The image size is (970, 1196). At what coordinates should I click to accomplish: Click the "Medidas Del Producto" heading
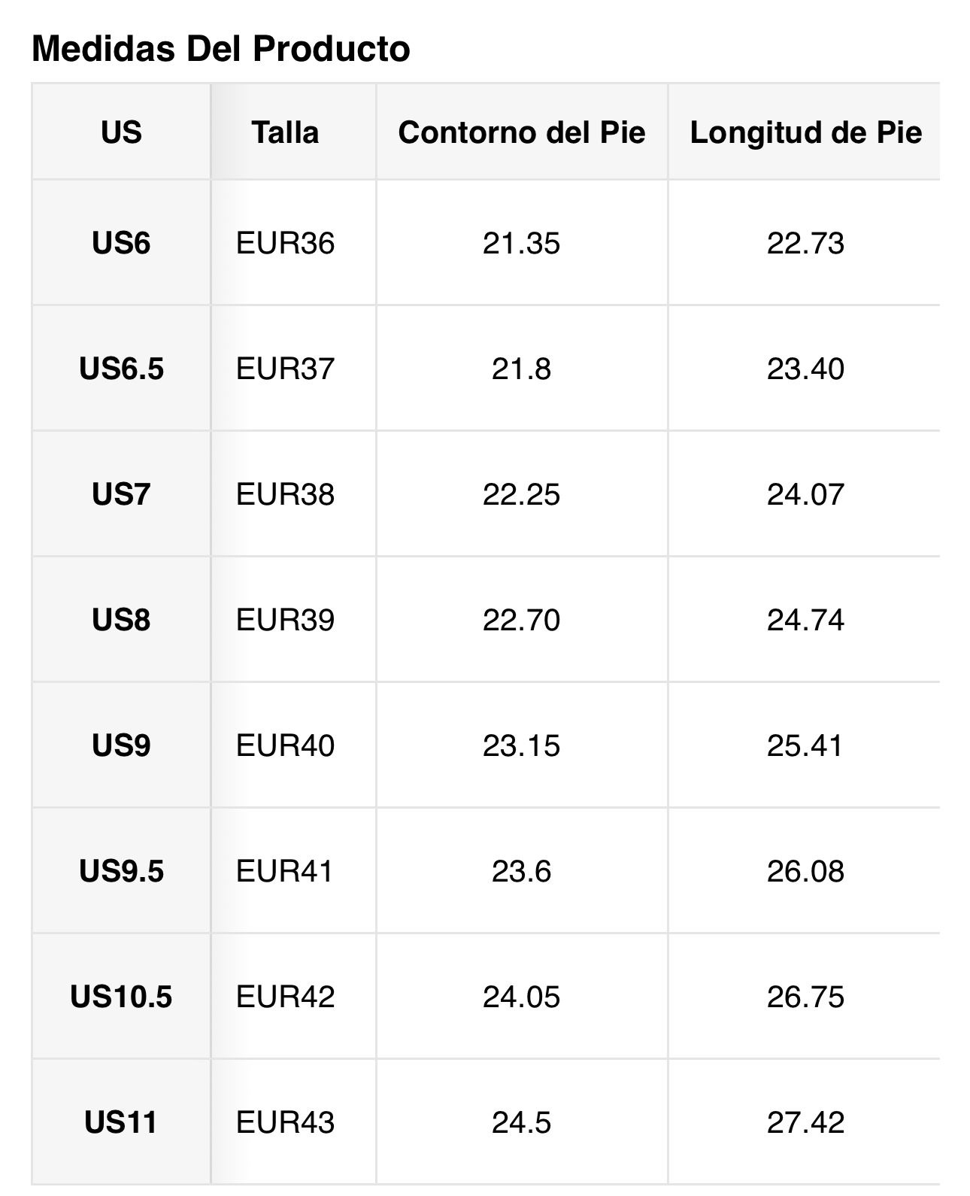coord(221,50)
